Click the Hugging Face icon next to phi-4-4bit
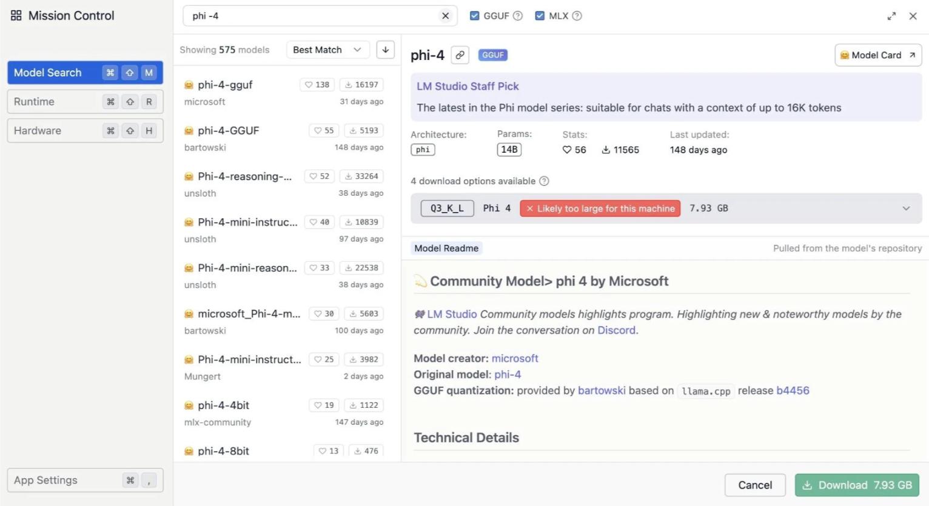 coord(189,405)
